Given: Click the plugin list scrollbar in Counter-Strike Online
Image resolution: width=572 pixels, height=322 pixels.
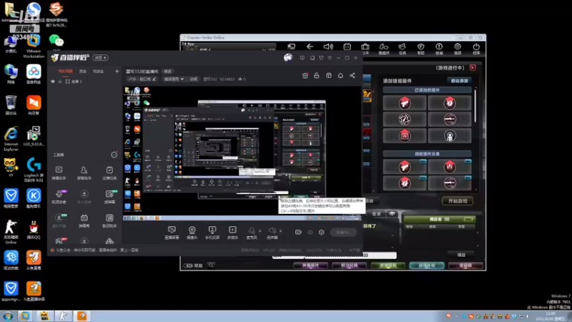Looking at the screenshot, I should pyautogui.click(x=475, y=106).
